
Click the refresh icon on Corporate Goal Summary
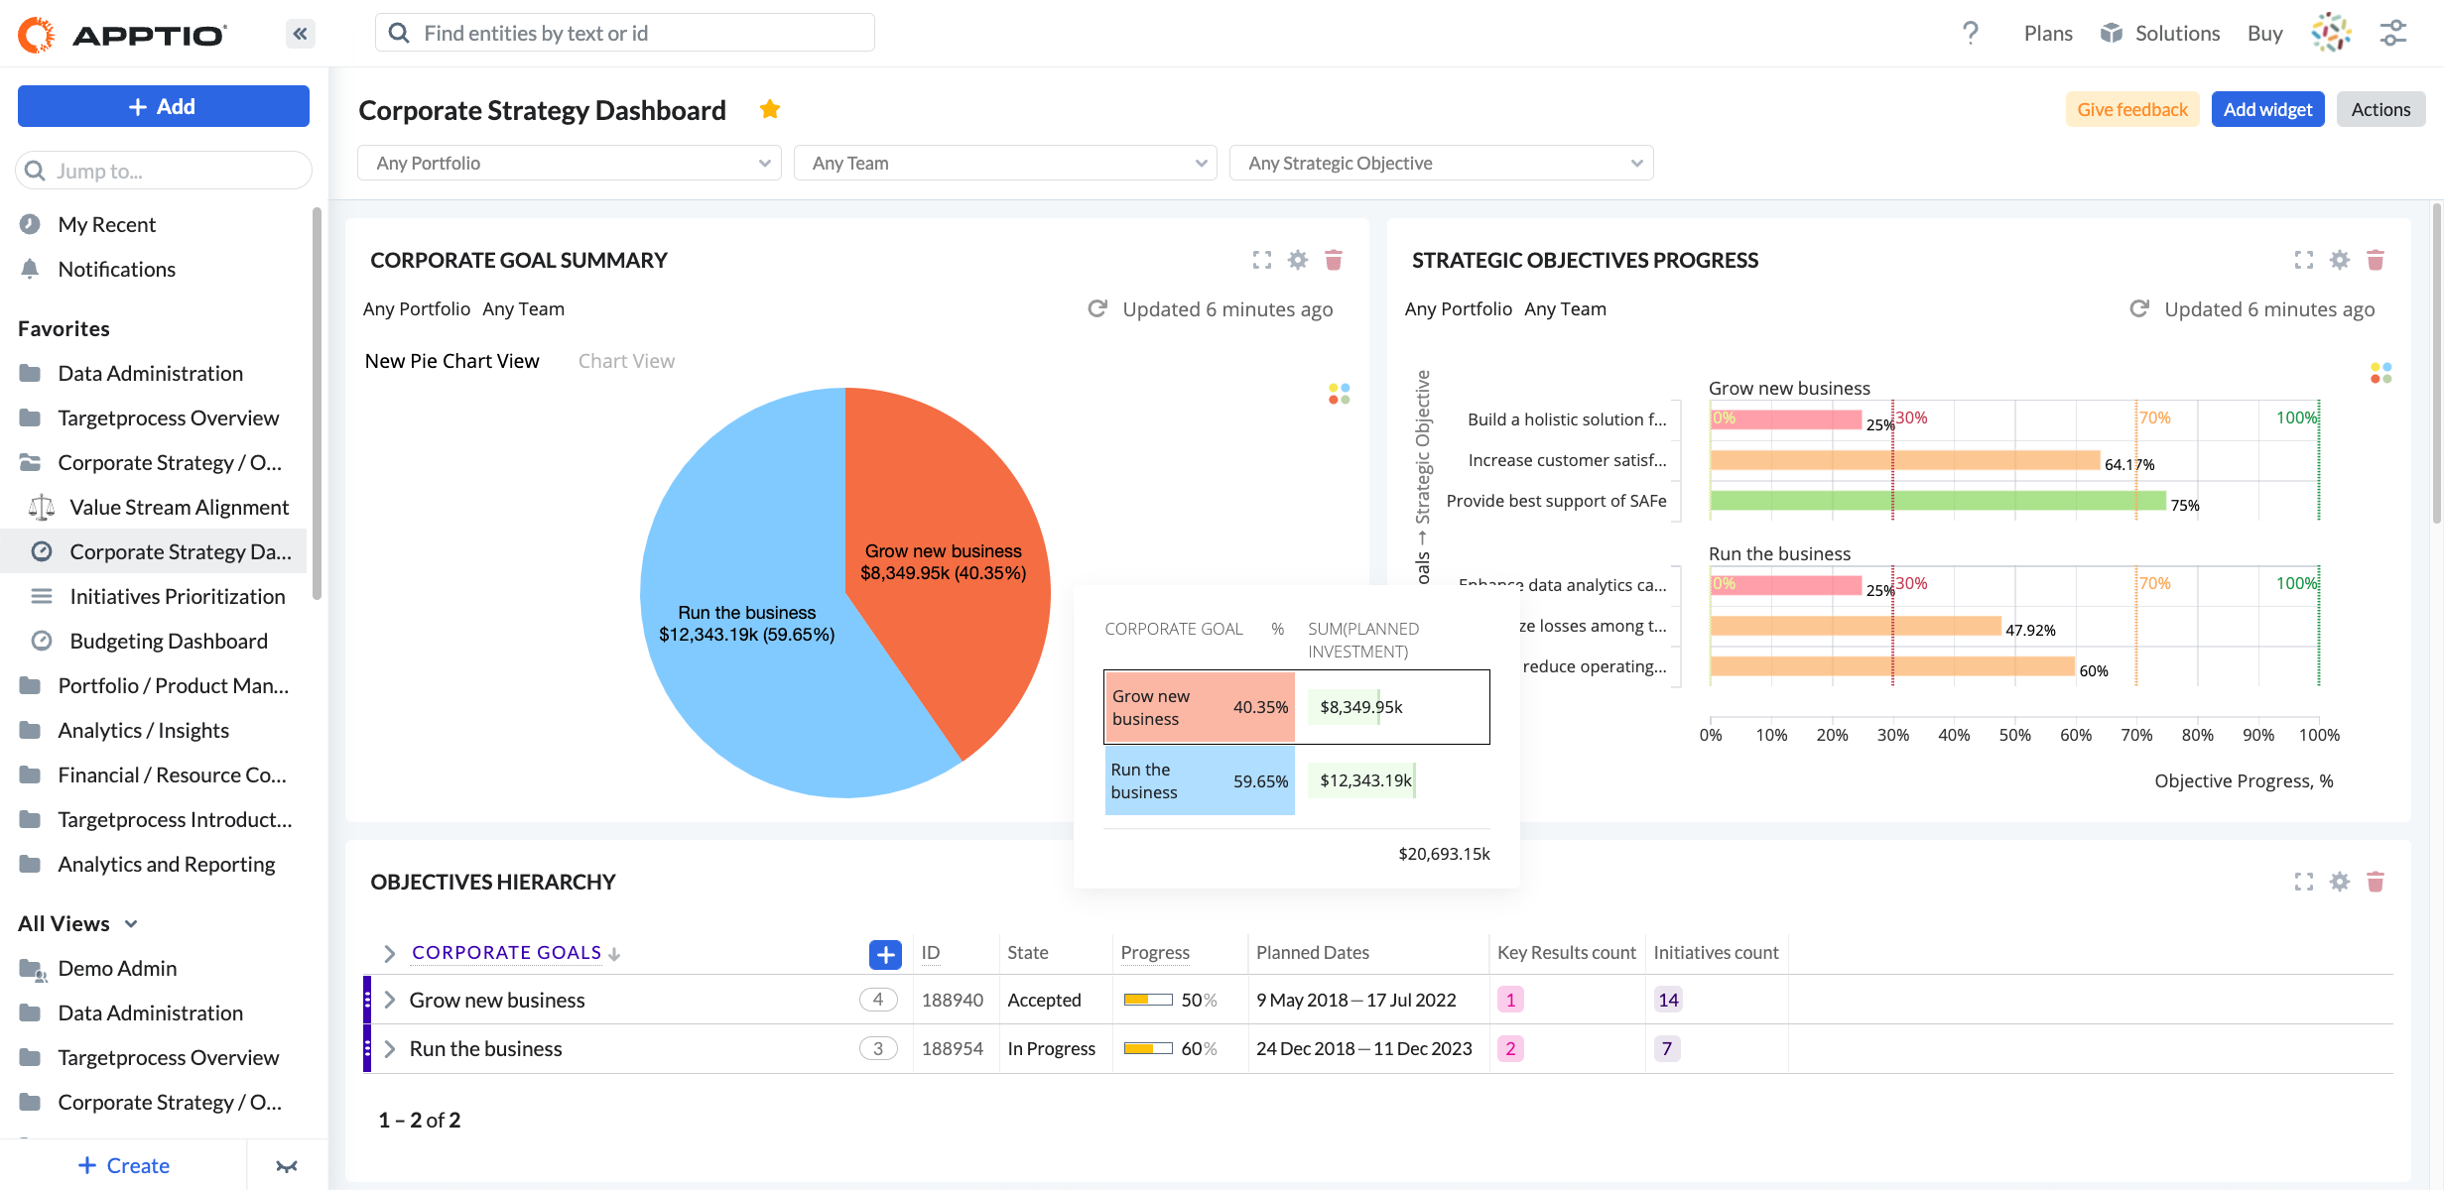[x=1096, y=308]
